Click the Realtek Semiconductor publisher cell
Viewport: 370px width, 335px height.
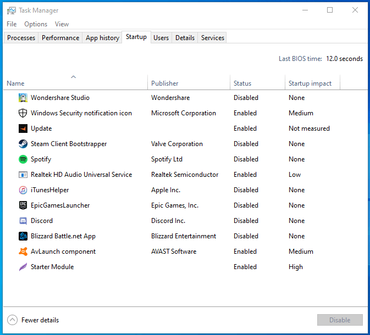click(185, 175)
